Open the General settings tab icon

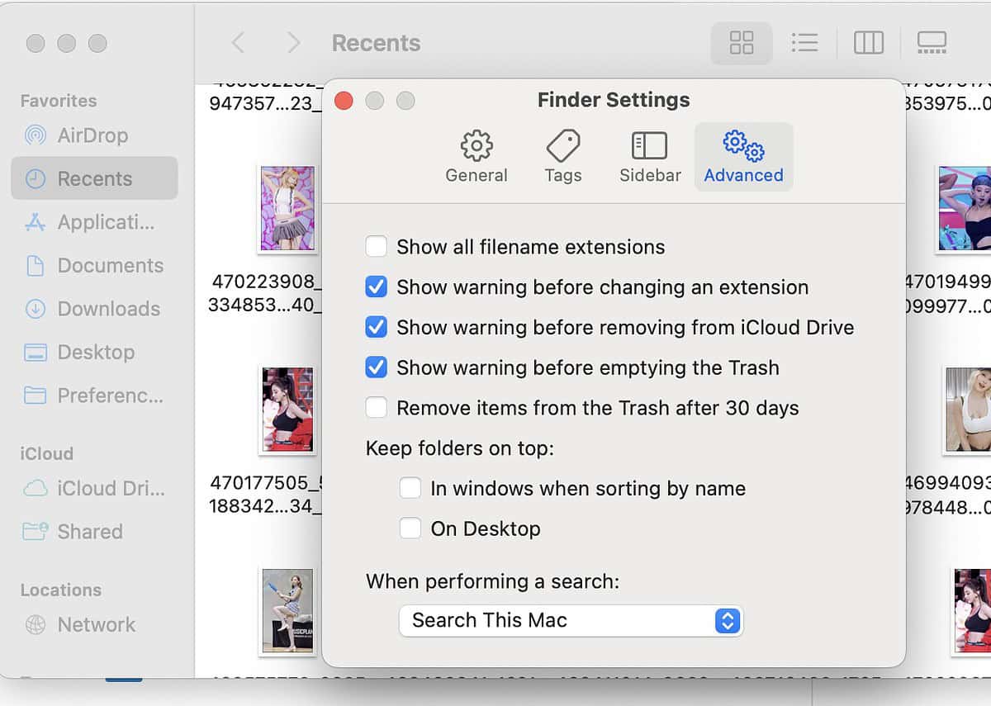click(476, 155)
